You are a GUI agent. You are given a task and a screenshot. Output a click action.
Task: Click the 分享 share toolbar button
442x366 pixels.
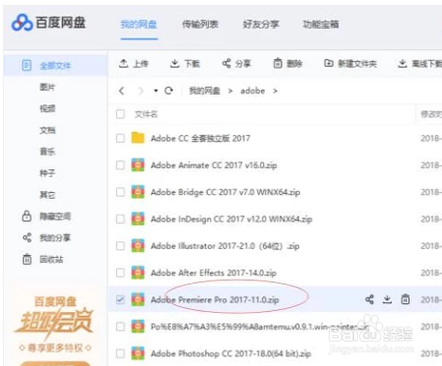[x=236, y=64]
